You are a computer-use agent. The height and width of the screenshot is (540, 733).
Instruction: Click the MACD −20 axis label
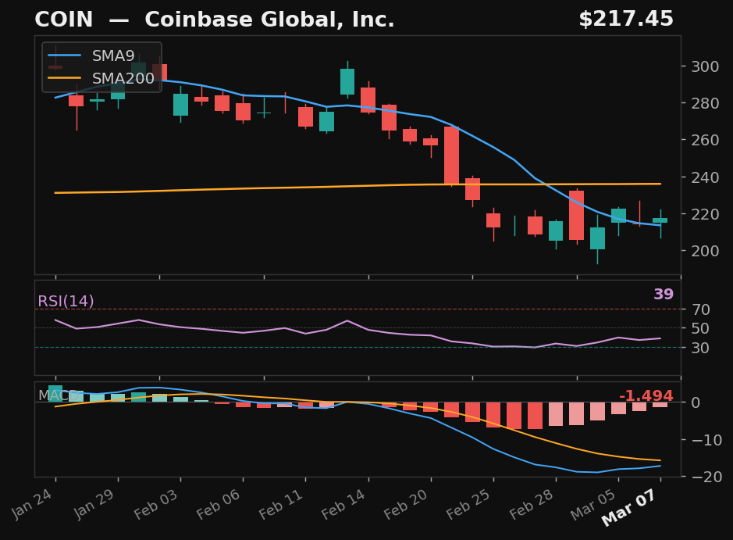[x=706, y=477]
